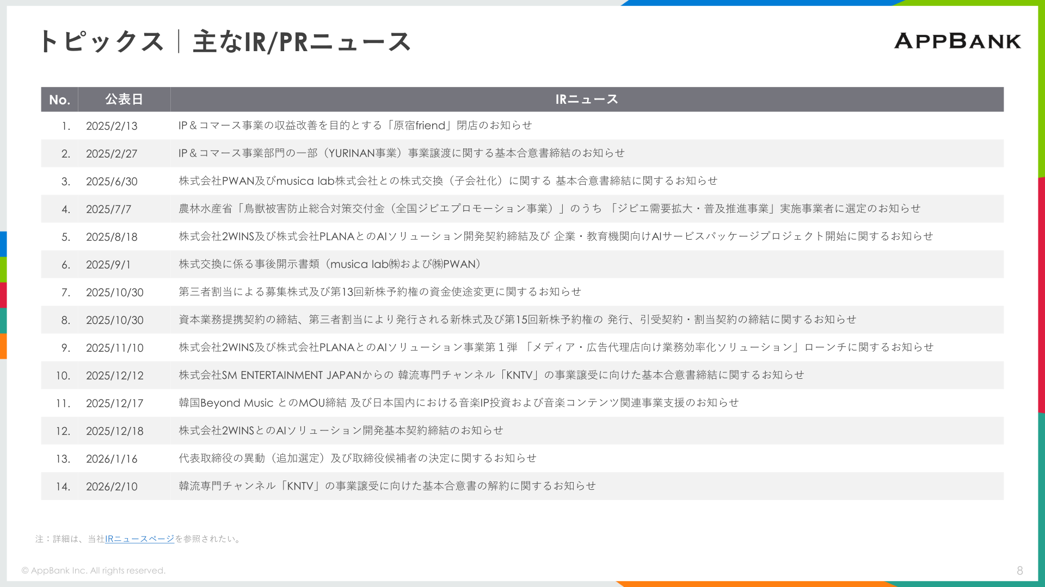Image resolution: width=1045 pixels, height=587 pixels.
Task: Click the © AppBank Inc. copyright notice
Action: click(94, 570)
